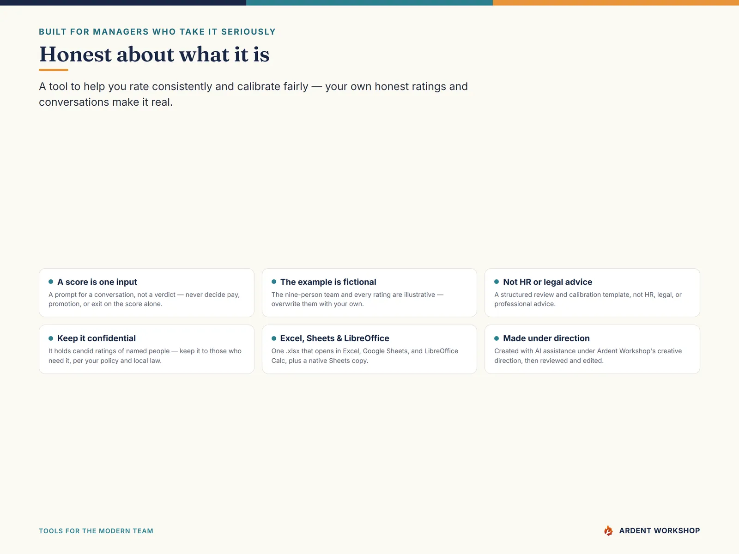The image size is (739, 554).
Task: Click the 'TOOLS FOR THE MODERN TEAM' footer text
Action: coord(96,531)
